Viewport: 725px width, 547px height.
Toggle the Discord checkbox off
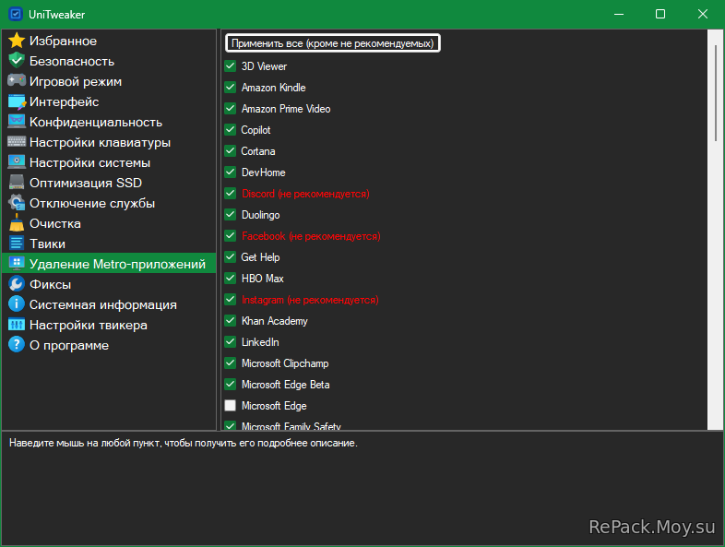point(231,194)
